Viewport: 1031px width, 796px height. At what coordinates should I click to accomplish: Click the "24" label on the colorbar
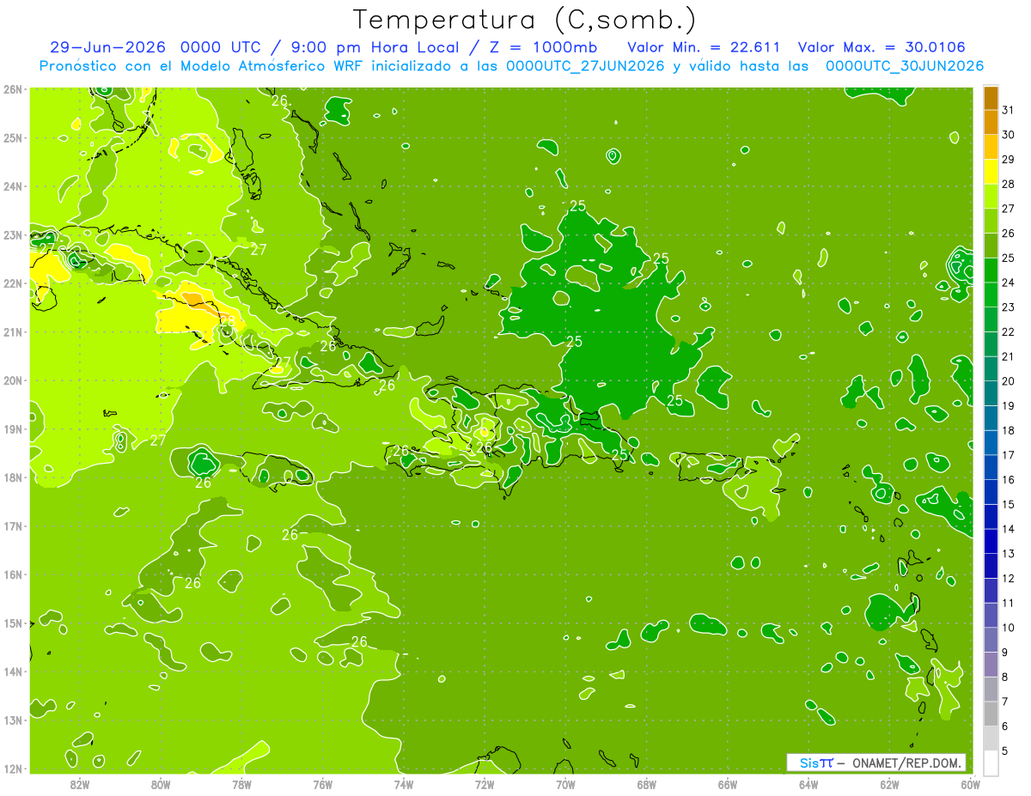pos(1009,283)
